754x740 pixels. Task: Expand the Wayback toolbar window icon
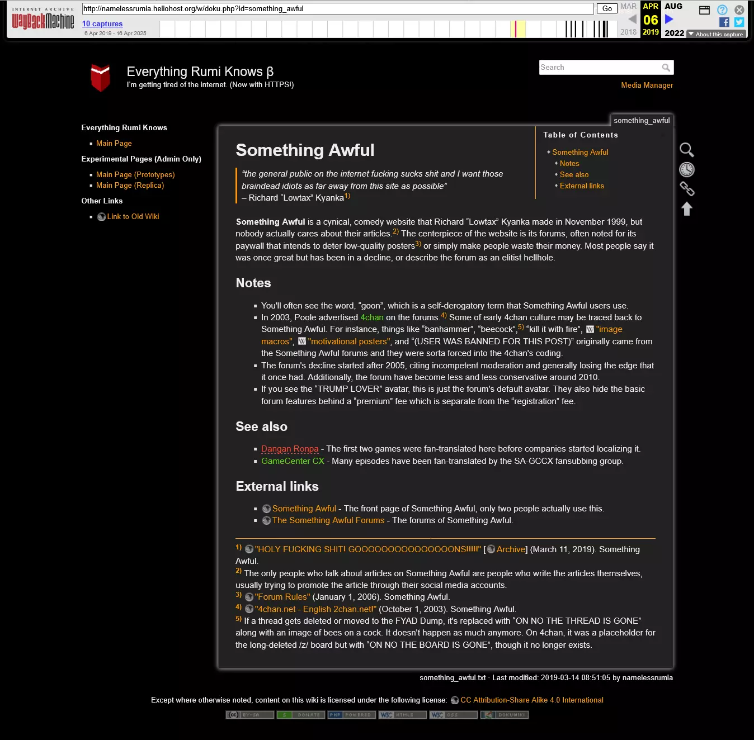pyautogui.click(x=704, y=10)
